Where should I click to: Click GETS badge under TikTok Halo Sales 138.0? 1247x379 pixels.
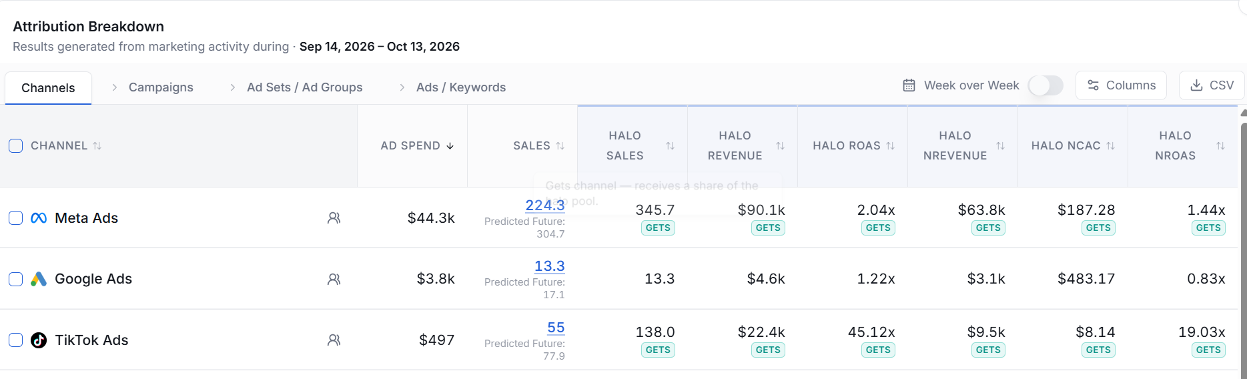coord(658,350)
